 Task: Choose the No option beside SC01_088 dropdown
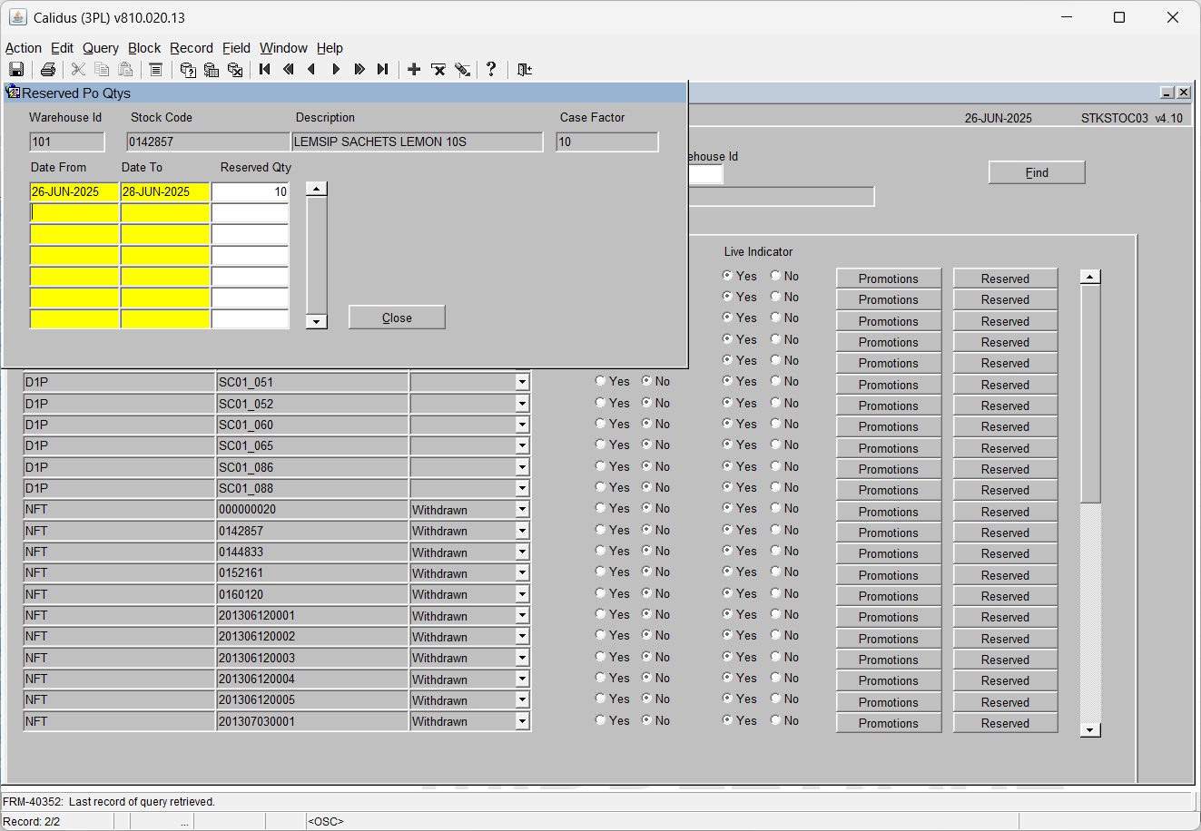647,487
